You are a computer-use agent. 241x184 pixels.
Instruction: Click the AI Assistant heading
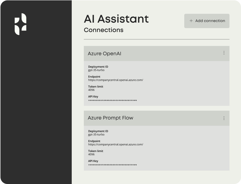click(116, 19)
